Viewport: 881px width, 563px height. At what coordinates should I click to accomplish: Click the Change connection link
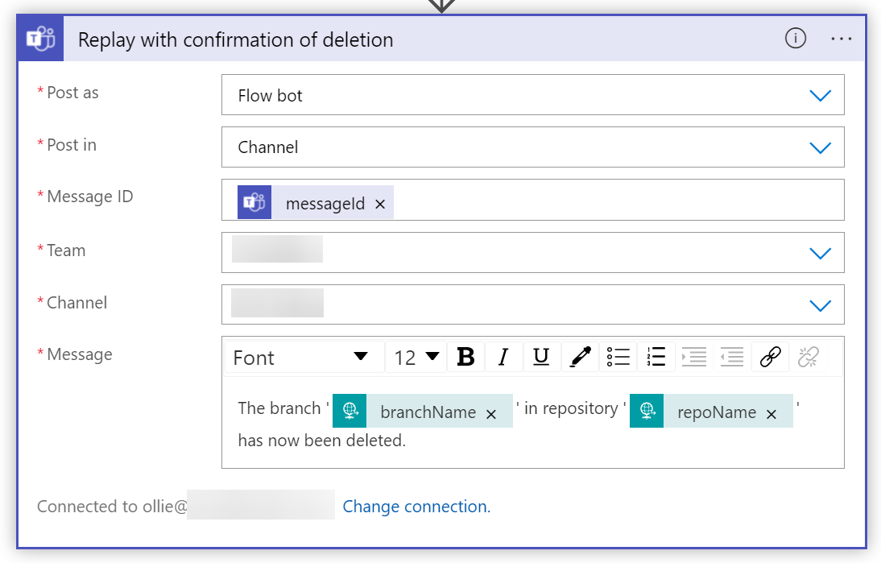pos(416,506)
